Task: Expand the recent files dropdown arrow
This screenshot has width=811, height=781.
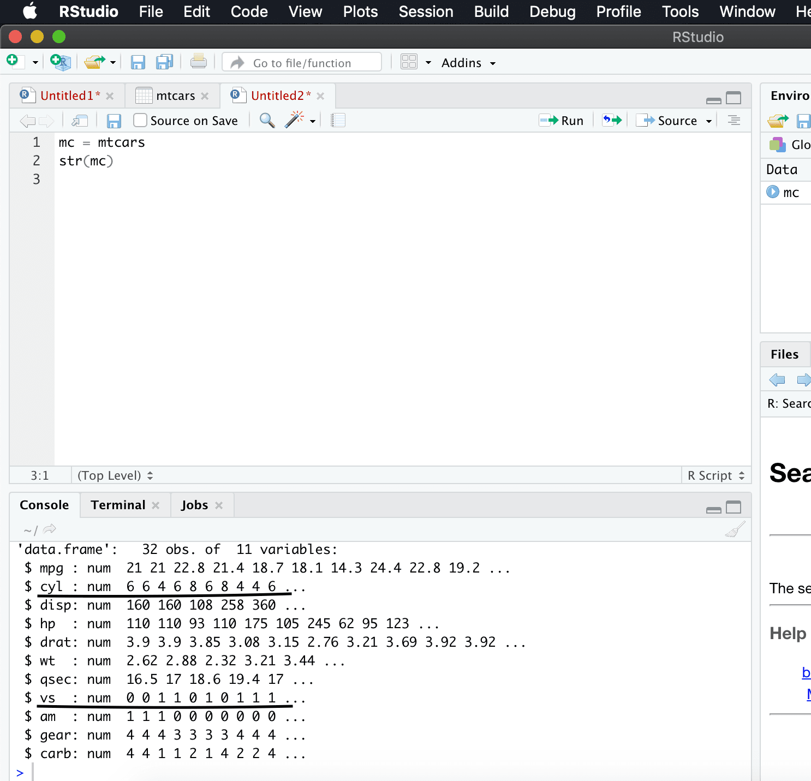Action: pyautogui.click(x=113, y=63)
